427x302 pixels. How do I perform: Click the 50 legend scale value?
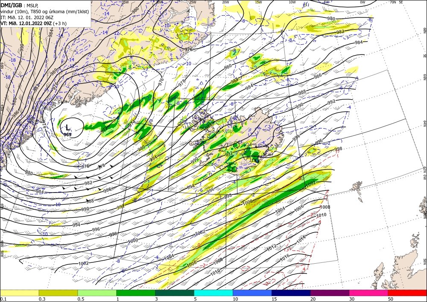tap(391, 299)
